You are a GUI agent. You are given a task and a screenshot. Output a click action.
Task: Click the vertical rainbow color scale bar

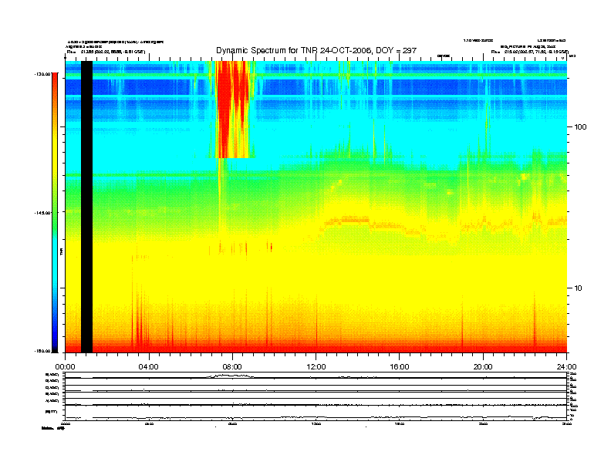point(55,212)
